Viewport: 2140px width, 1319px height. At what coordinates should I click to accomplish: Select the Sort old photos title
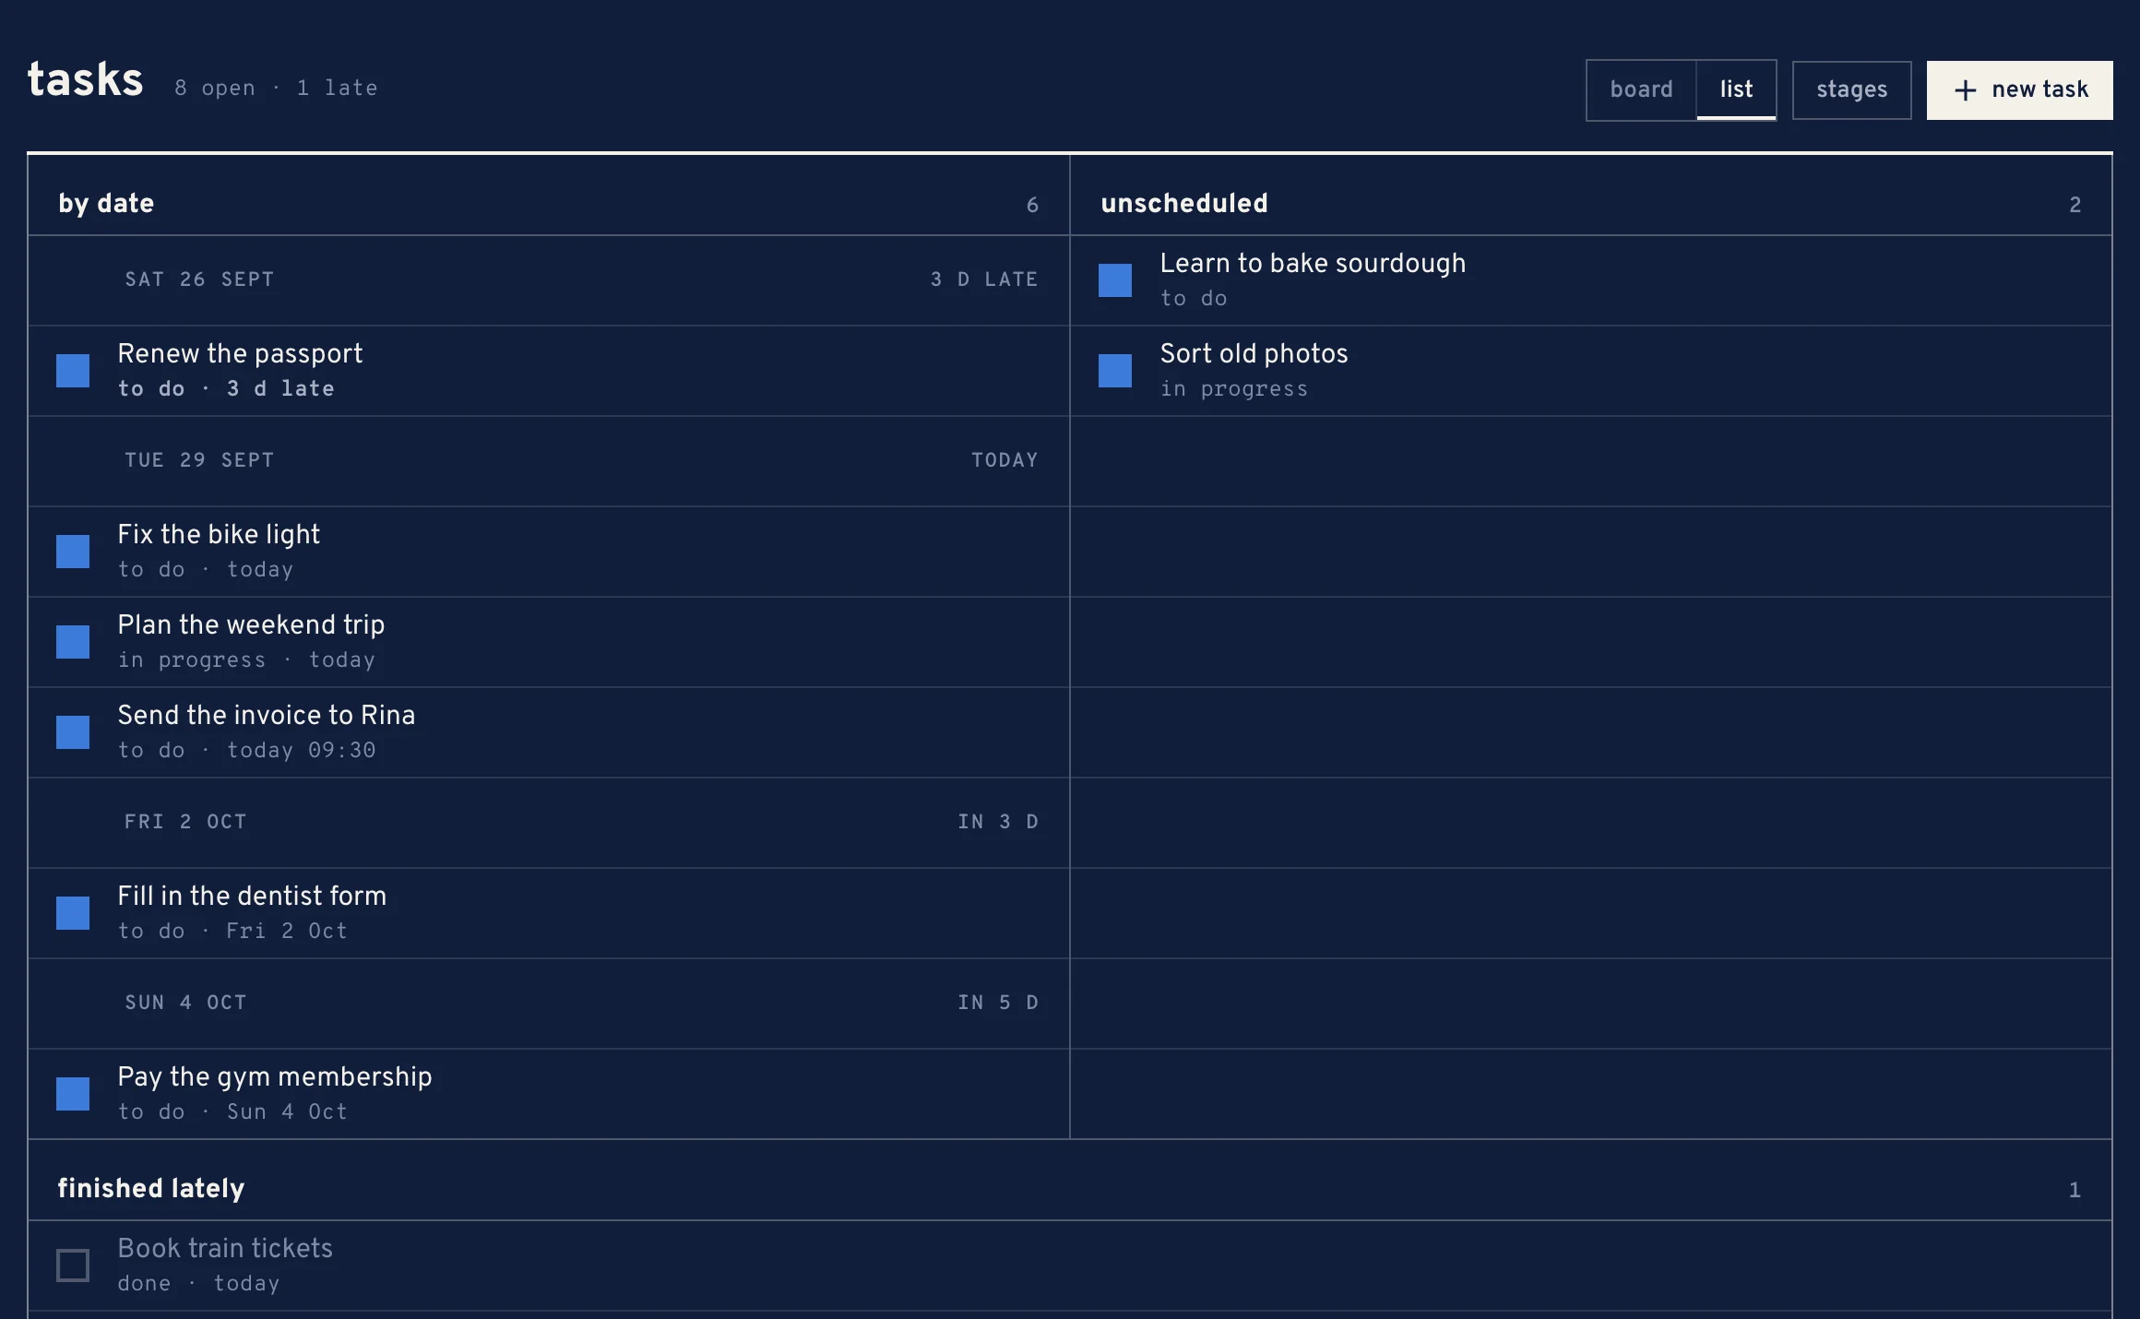(x=1254, y=353)
